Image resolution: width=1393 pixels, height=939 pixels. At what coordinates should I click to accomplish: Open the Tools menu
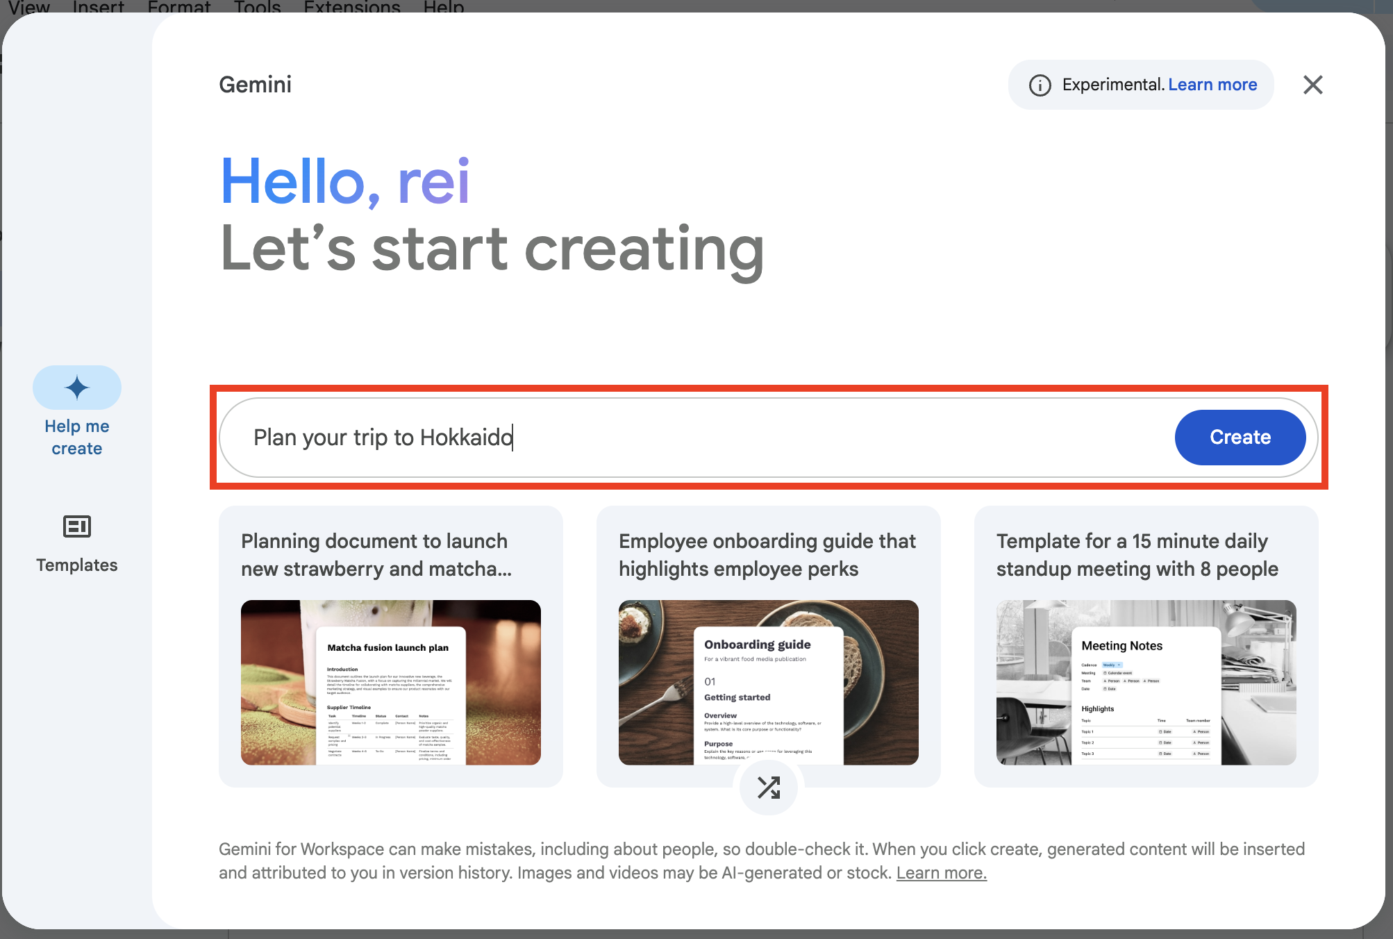pyautogui.click(x=256, y=8)
